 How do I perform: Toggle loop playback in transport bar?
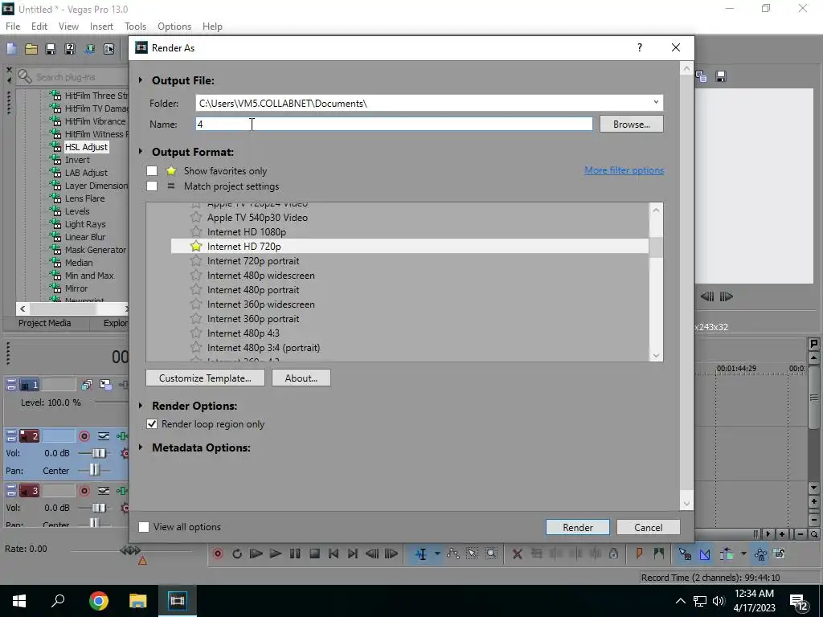237,554
